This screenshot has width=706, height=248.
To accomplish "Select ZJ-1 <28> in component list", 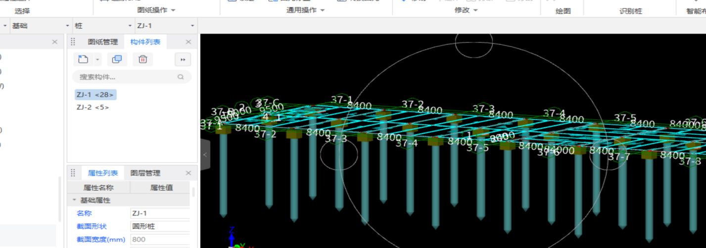I will pos(95,94).
